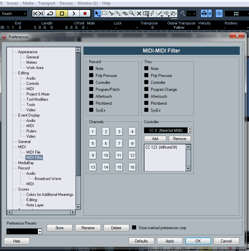Screen dimensions: 249x251
Task: Toggle Snap to Zero Crossing icon
Action: pos(182,14)
